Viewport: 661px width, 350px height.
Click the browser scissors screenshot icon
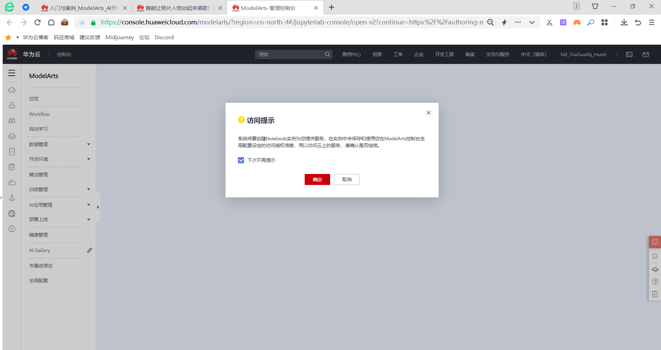point(549,22)
